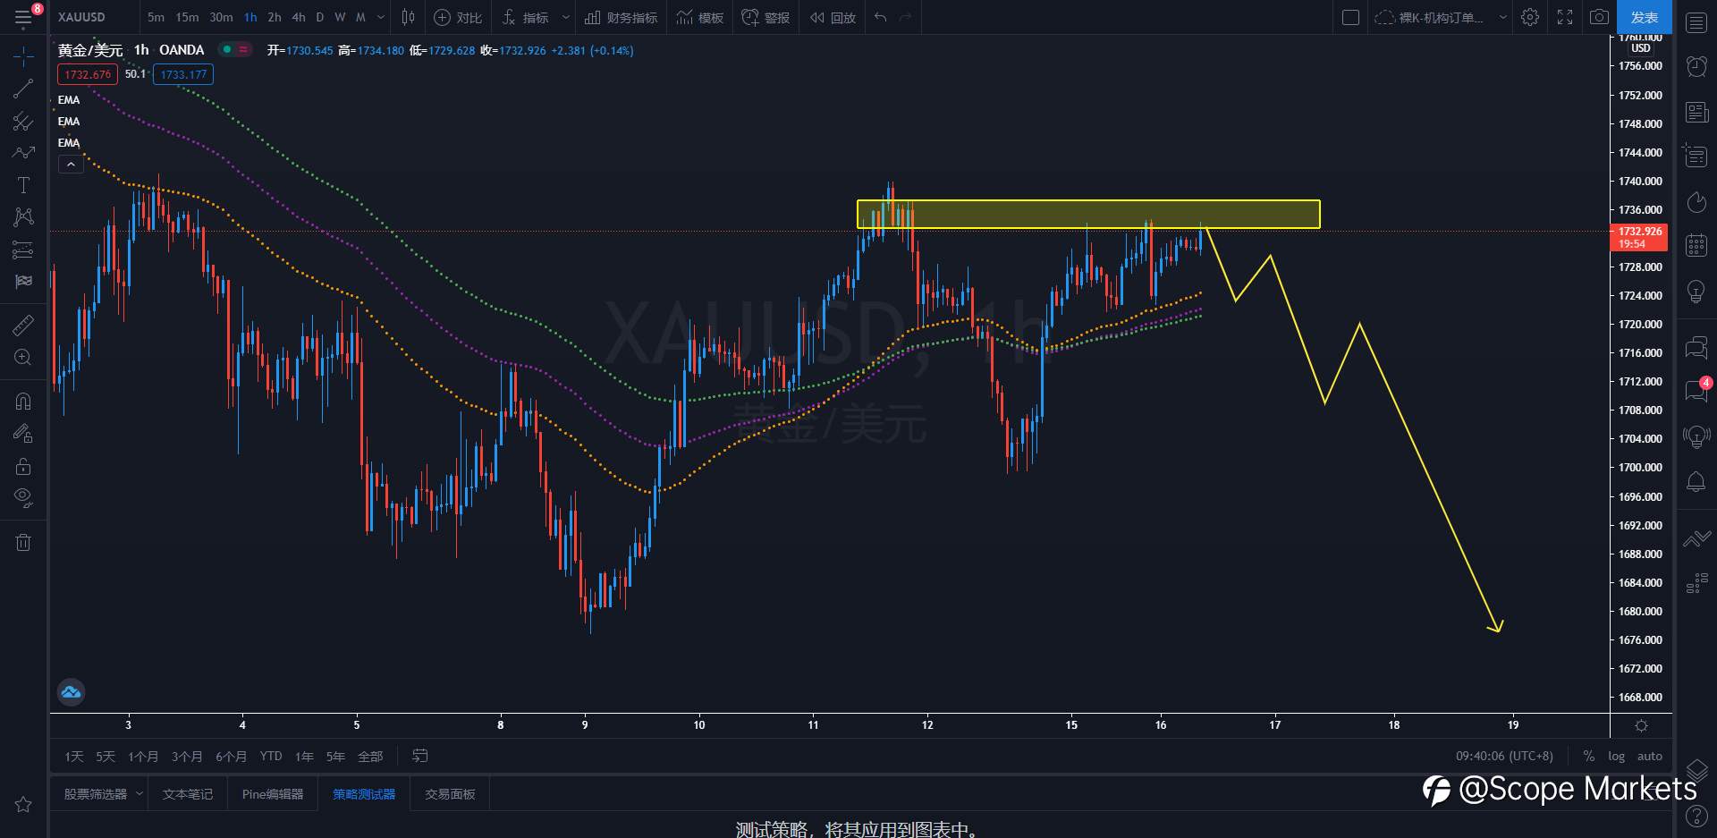Select the 30m timeframe
Screen dimensions: 1717x838
coord(221,17)
